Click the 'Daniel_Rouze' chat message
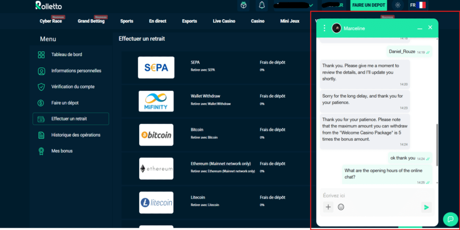 point(409,51)
